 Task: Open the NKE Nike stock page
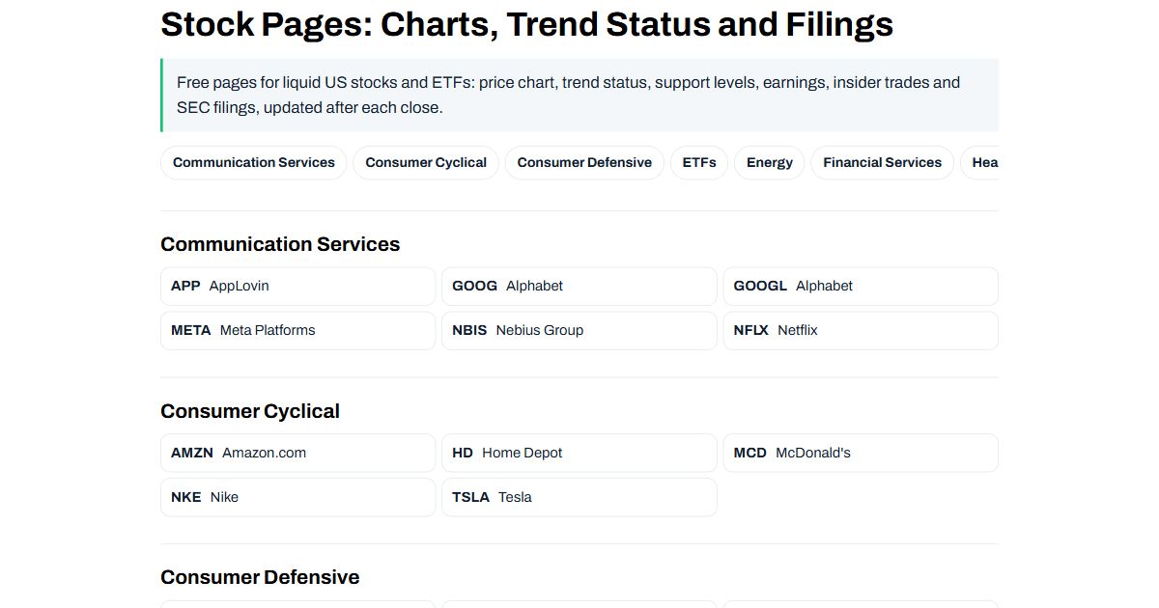298,497
